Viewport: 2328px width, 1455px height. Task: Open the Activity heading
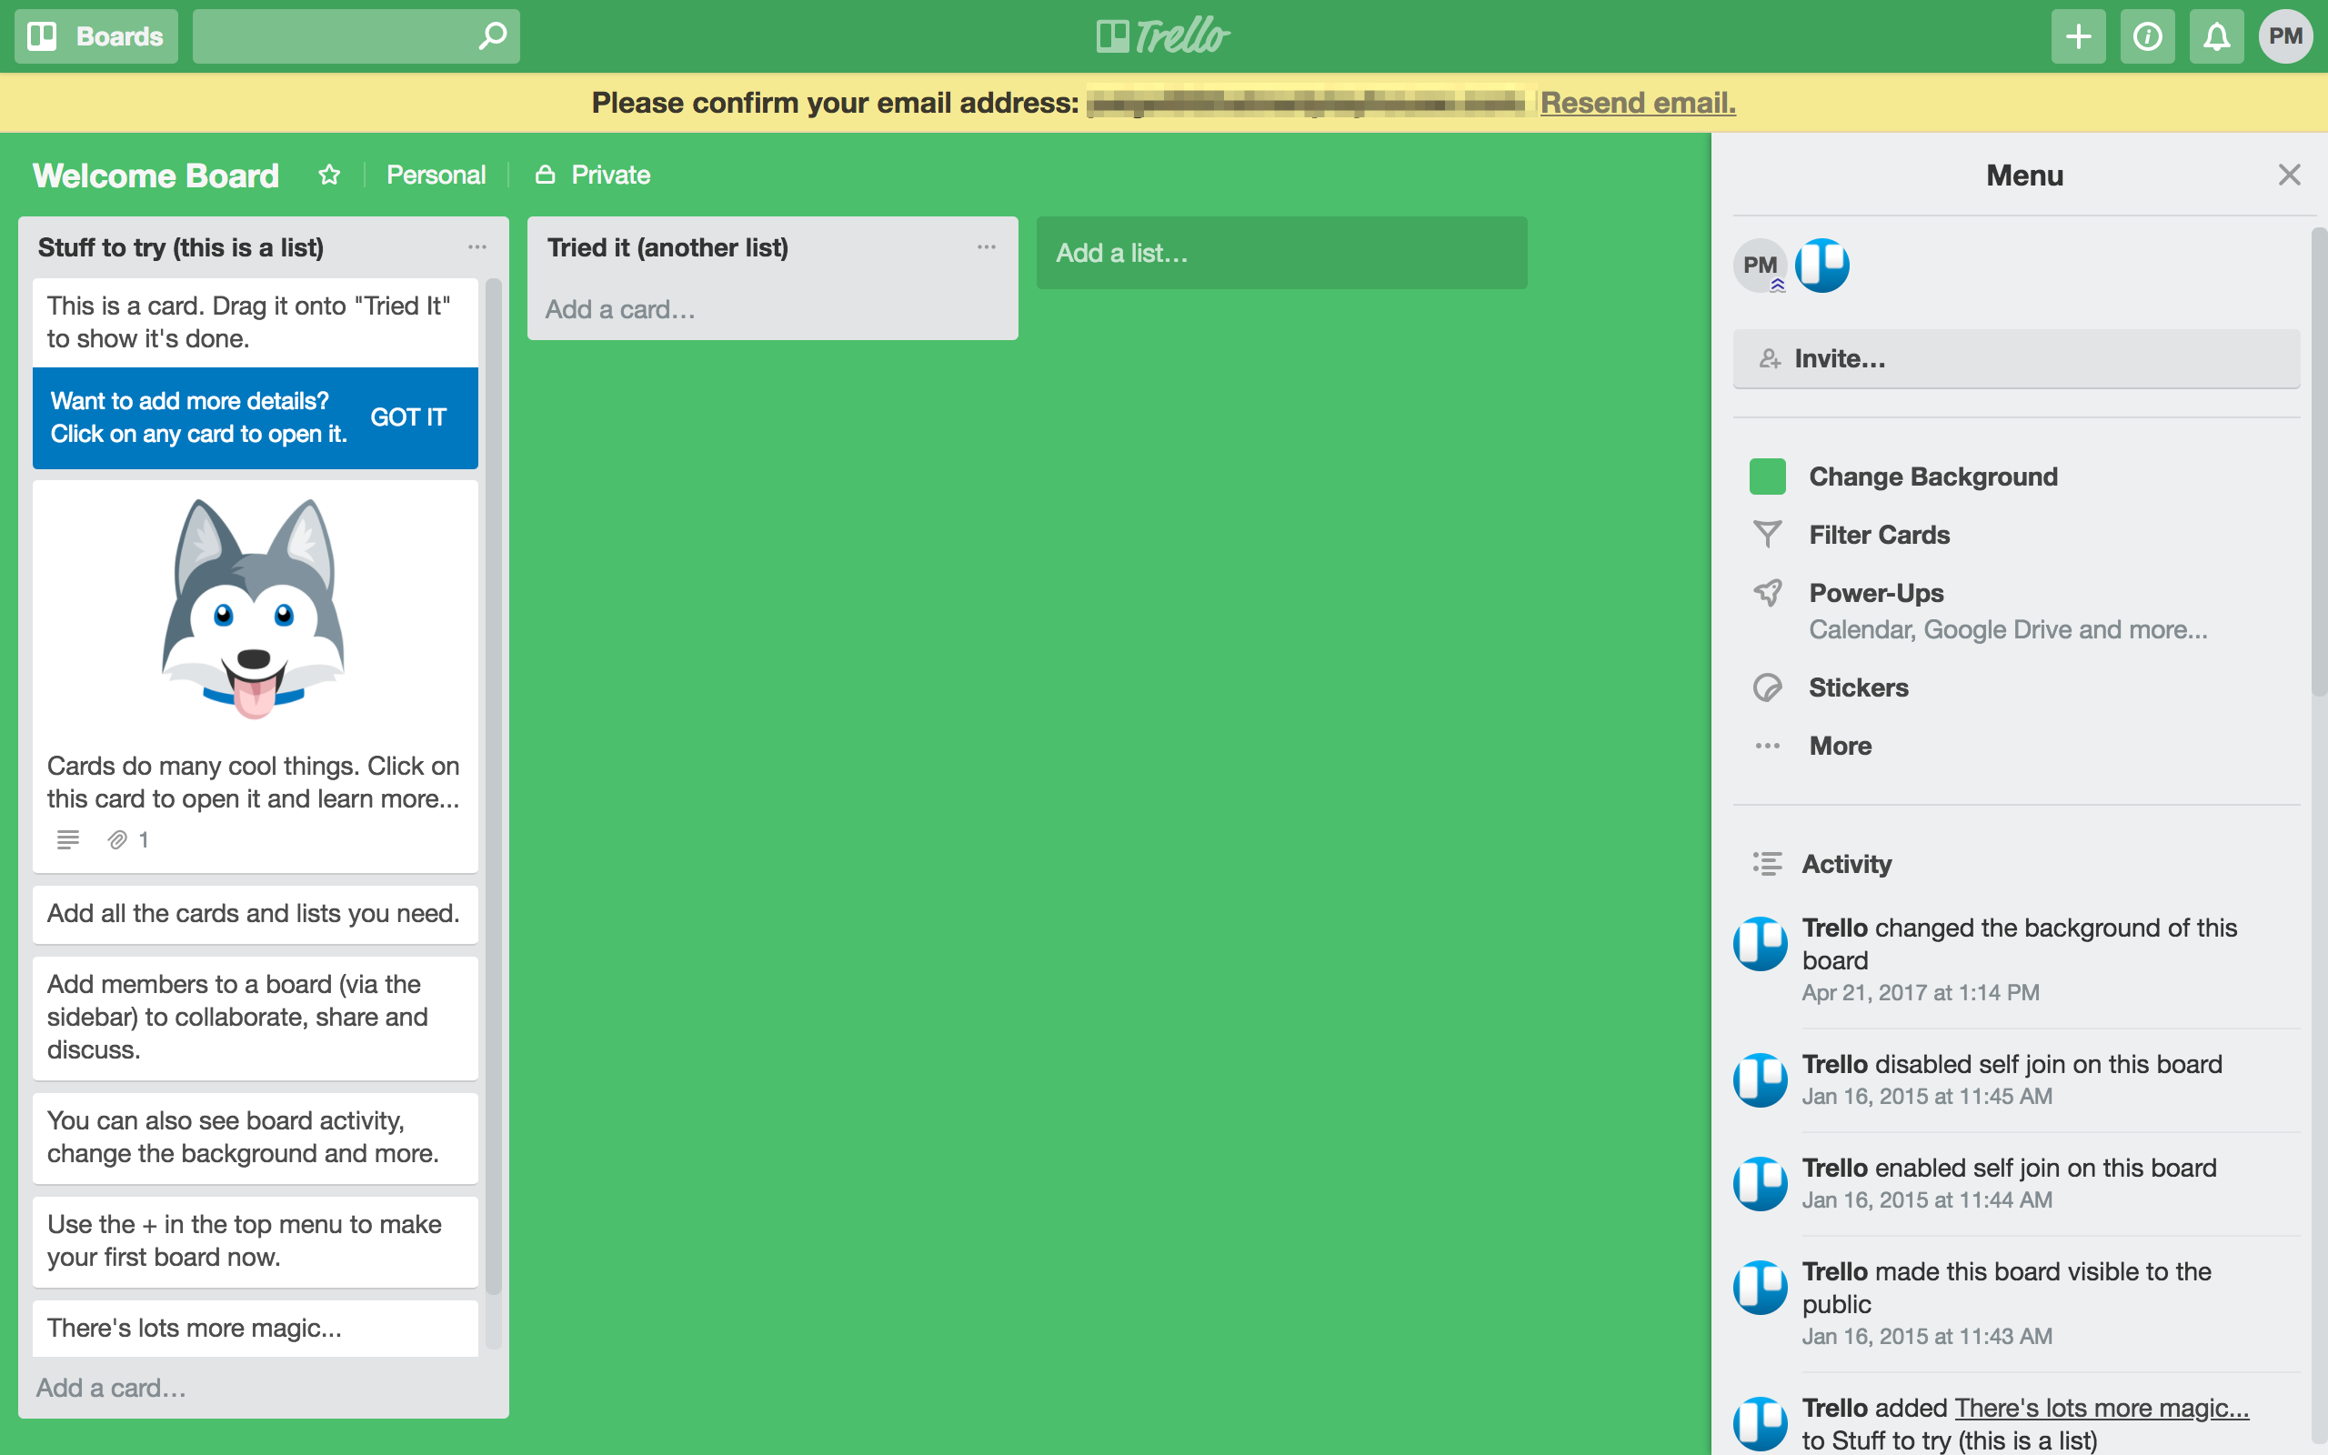click(1847, 864)
